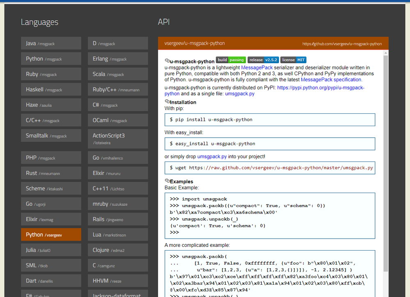Open the build passing badge

coord(231,60)
